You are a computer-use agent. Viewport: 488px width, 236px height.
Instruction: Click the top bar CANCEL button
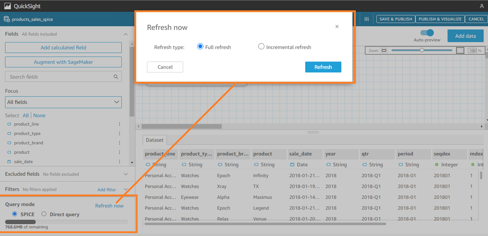pyautogui.click(x=476, y=19)
